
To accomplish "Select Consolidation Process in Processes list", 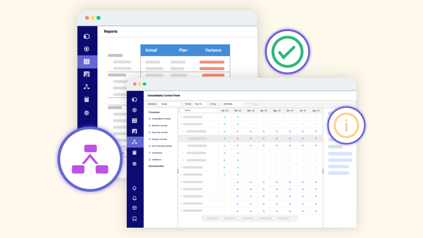I will [x=160, y=119].
